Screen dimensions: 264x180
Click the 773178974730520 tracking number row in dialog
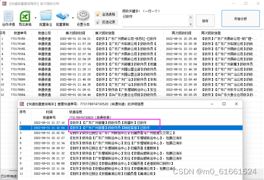pyautogui.click(x=130, y=118)
